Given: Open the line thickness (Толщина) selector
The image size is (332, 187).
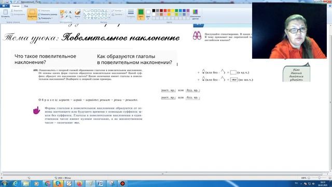Looking at the screenshot, I should (x=131, y=14).
